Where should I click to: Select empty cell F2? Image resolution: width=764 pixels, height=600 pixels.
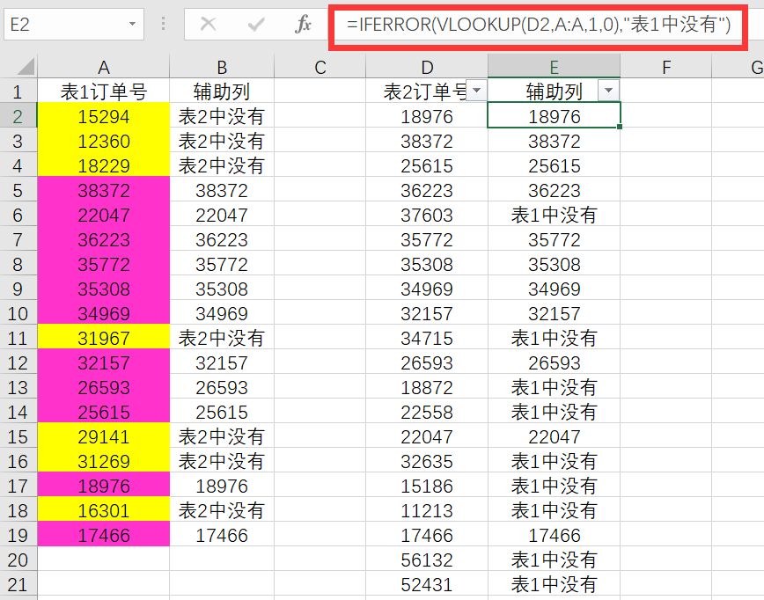click(x=666, y=116)
